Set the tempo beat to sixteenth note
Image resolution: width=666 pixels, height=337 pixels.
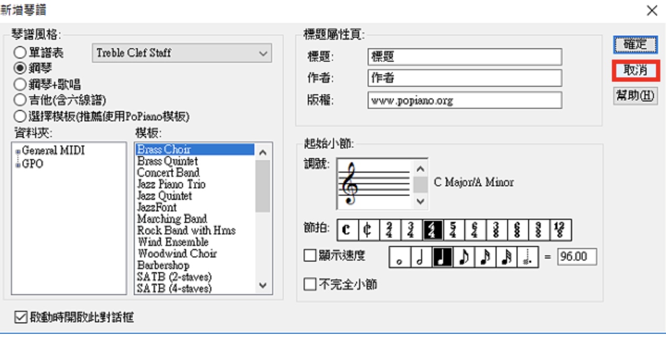[485, 257]
